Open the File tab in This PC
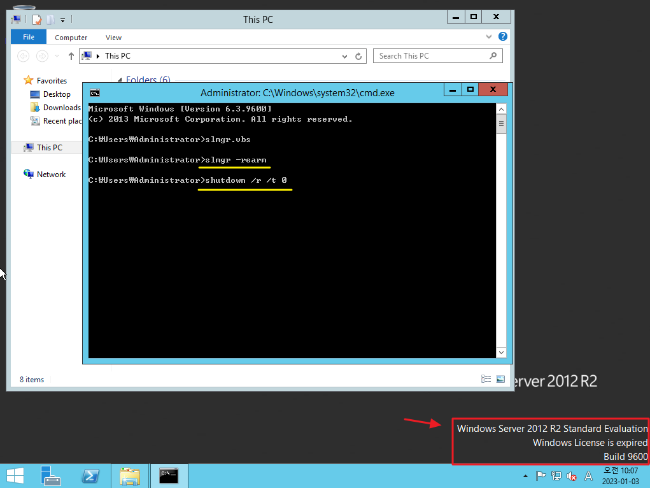Screen dimensions: 650x488 coord(29,37)
